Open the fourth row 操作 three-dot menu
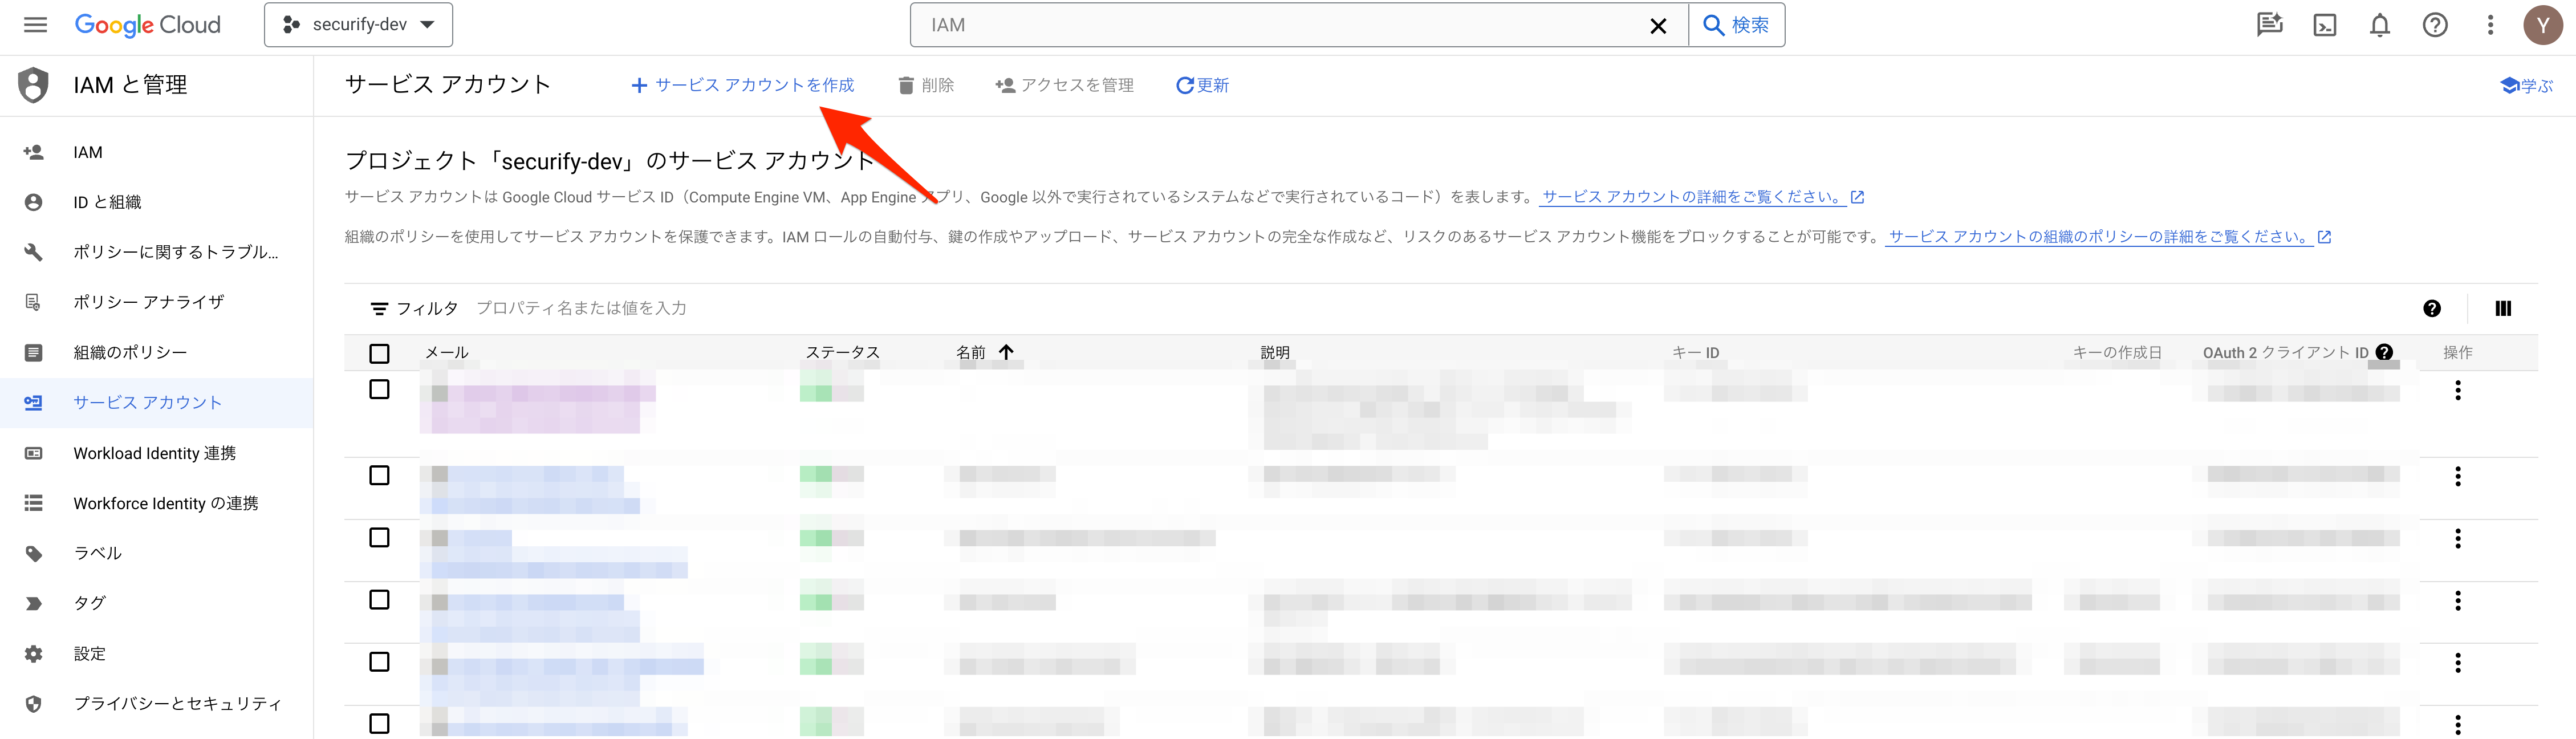 tap(2458, 600)
